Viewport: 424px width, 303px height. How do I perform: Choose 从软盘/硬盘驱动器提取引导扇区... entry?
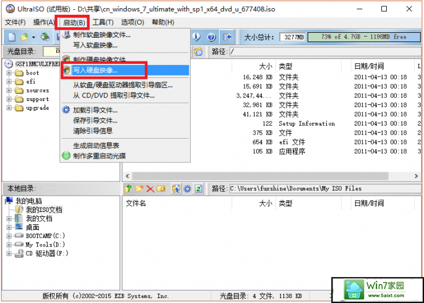(x=125, y=86)
